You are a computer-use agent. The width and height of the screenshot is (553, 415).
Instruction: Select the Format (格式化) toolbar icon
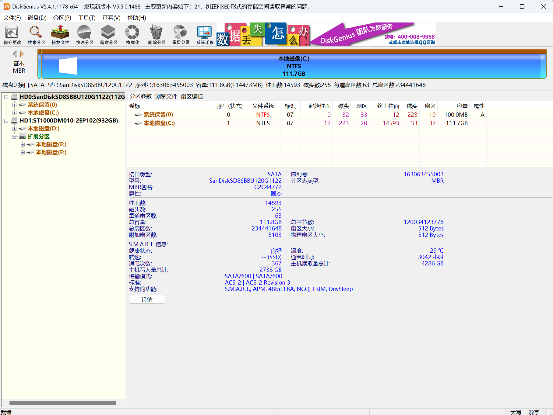click(x=132, y=34)
